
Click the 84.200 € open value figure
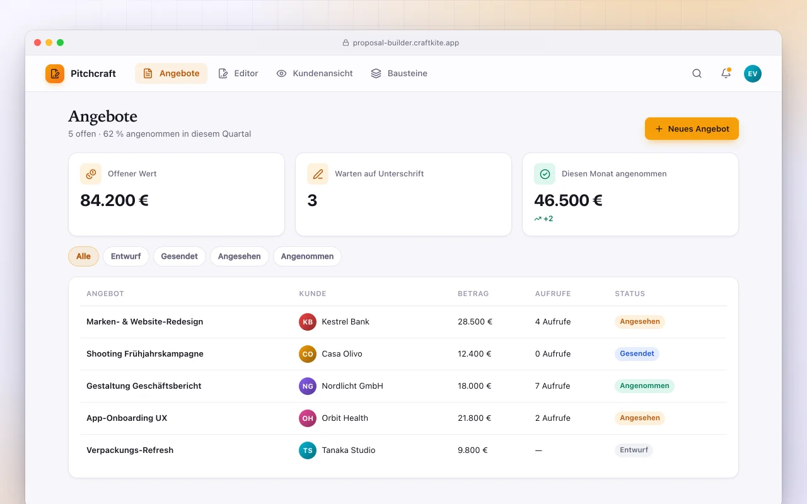click(114, 200)
